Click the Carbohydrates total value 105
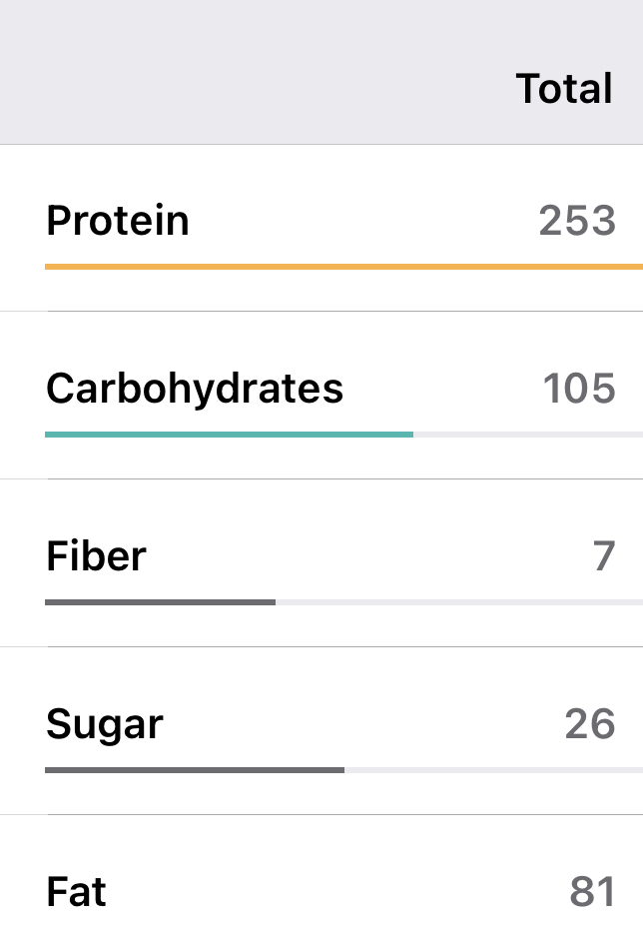The image size is (643, 929). 579,389
